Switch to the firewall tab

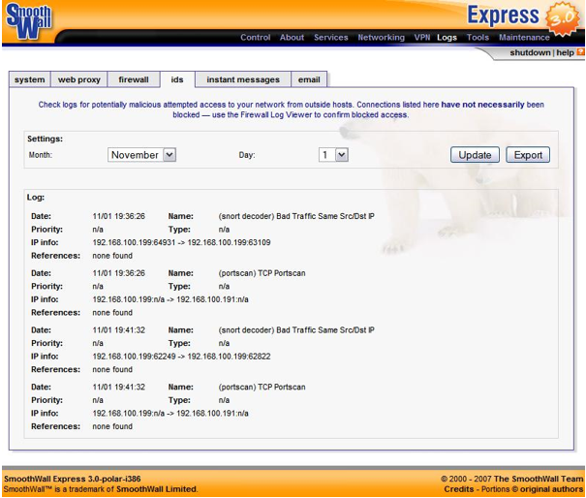134,79
